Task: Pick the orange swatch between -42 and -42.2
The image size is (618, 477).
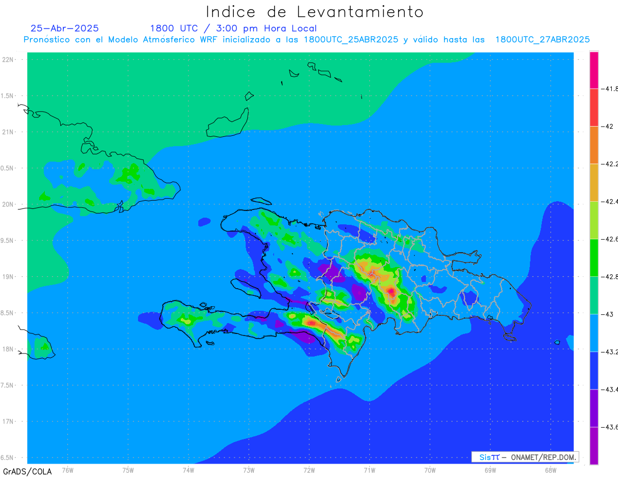Action: 594,145
